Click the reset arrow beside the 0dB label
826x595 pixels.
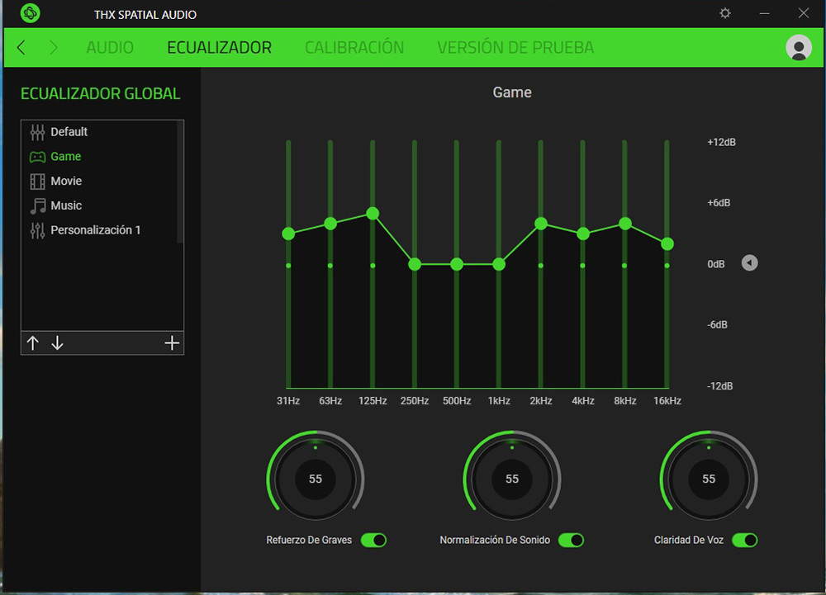click(x=748, y=262)
